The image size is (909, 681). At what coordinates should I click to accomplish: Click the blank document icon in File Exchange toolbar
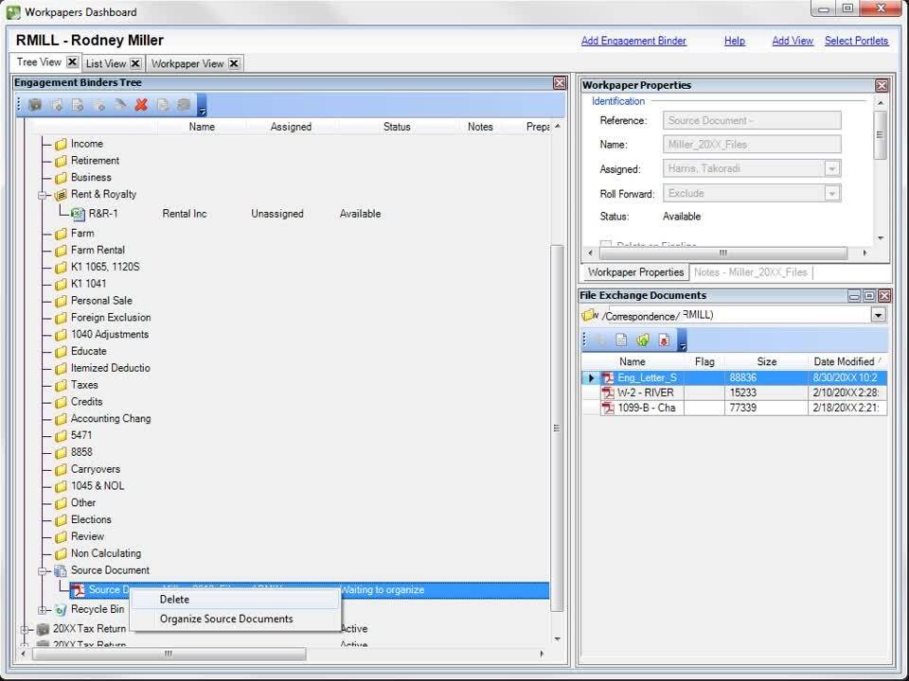(621, 340)
